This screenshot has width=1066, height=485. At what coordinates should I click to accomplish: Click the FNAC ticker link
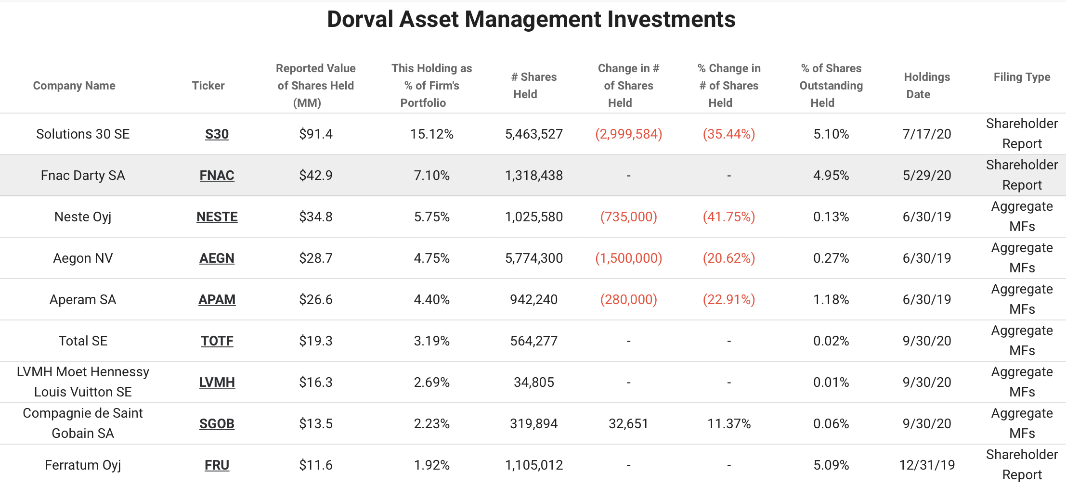pos(217,176)
